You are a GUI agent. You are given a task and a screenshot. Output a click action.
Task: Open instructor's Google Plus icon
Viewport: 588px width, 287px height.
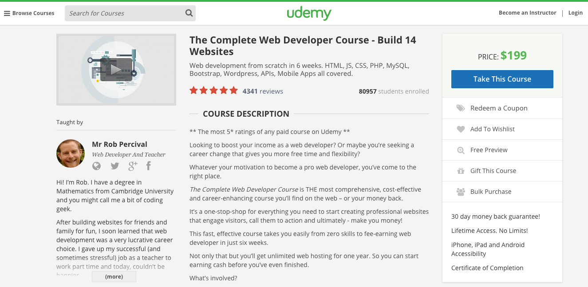click(133, 166)
